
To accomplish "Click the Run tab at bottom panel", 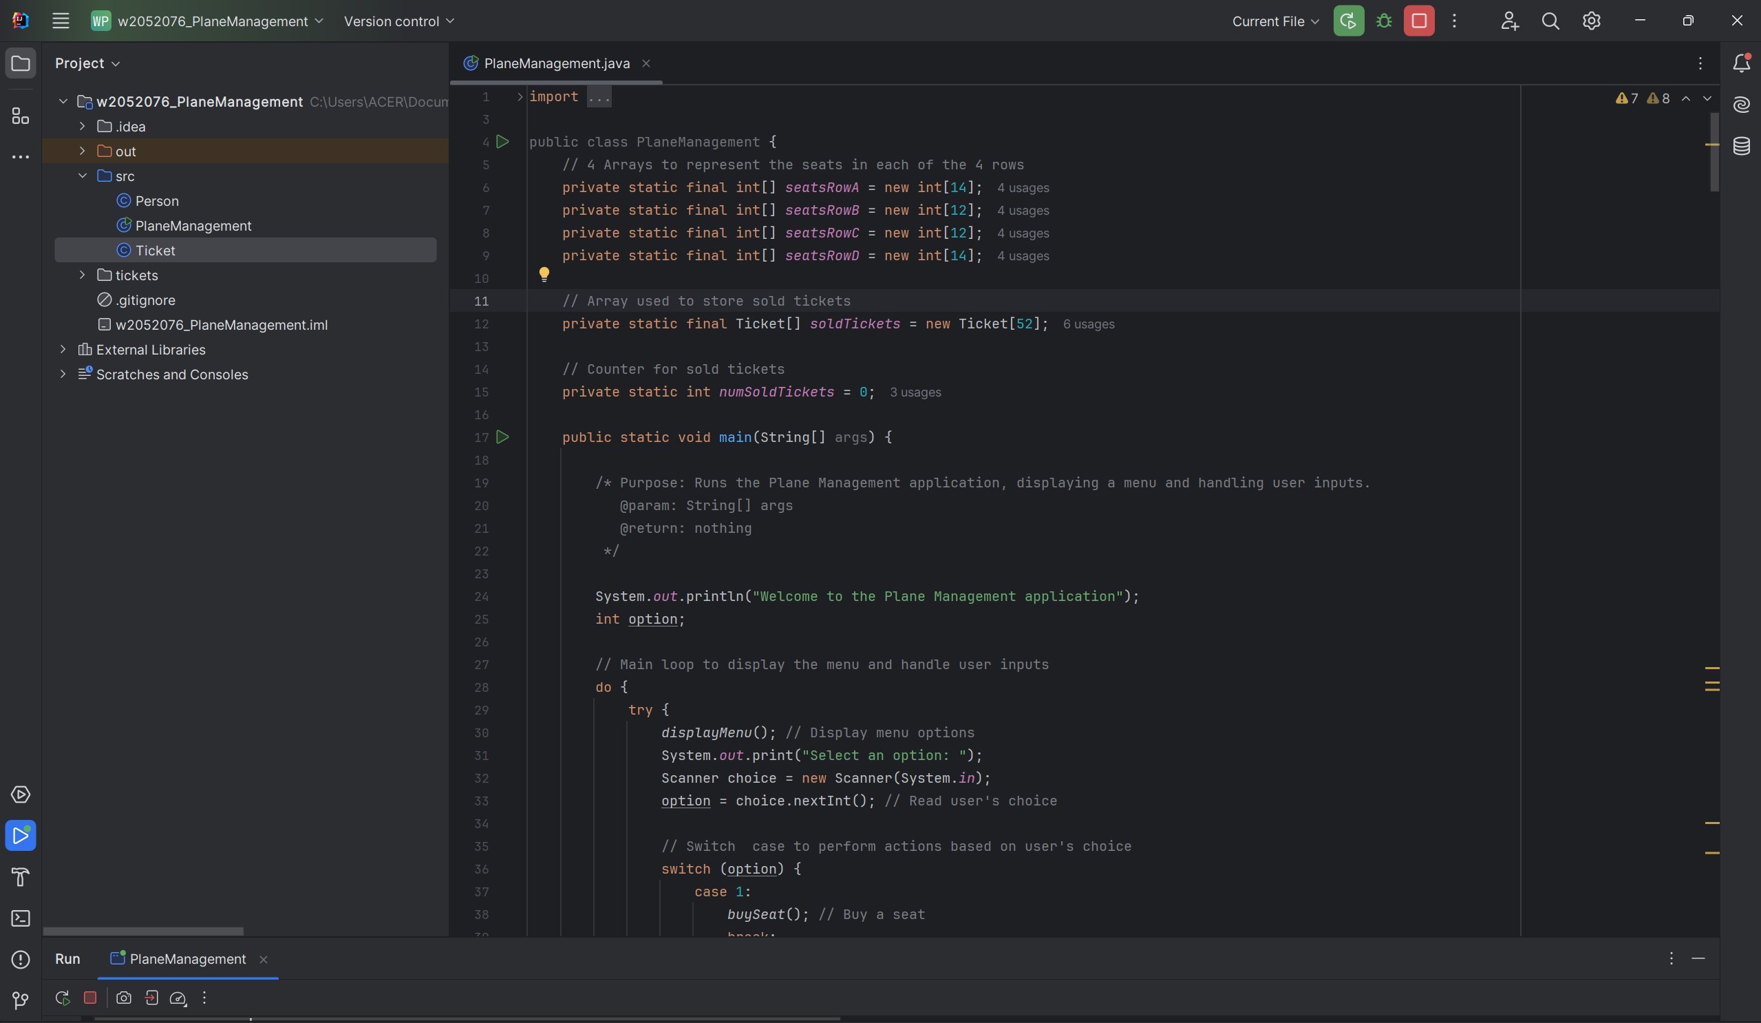I will point(67,958).
